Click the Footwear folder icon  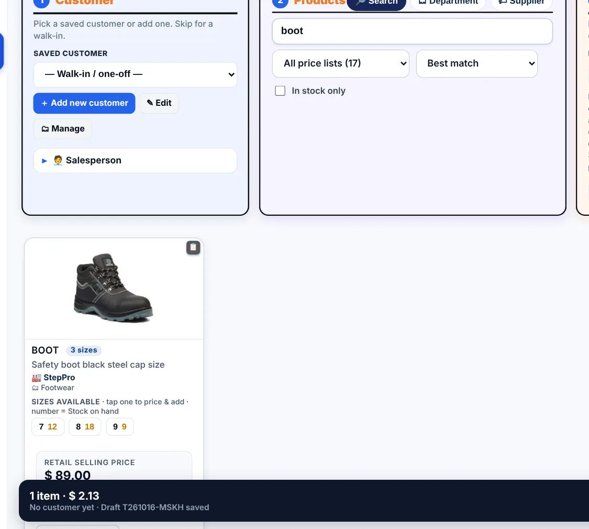[x=35, y=388]
